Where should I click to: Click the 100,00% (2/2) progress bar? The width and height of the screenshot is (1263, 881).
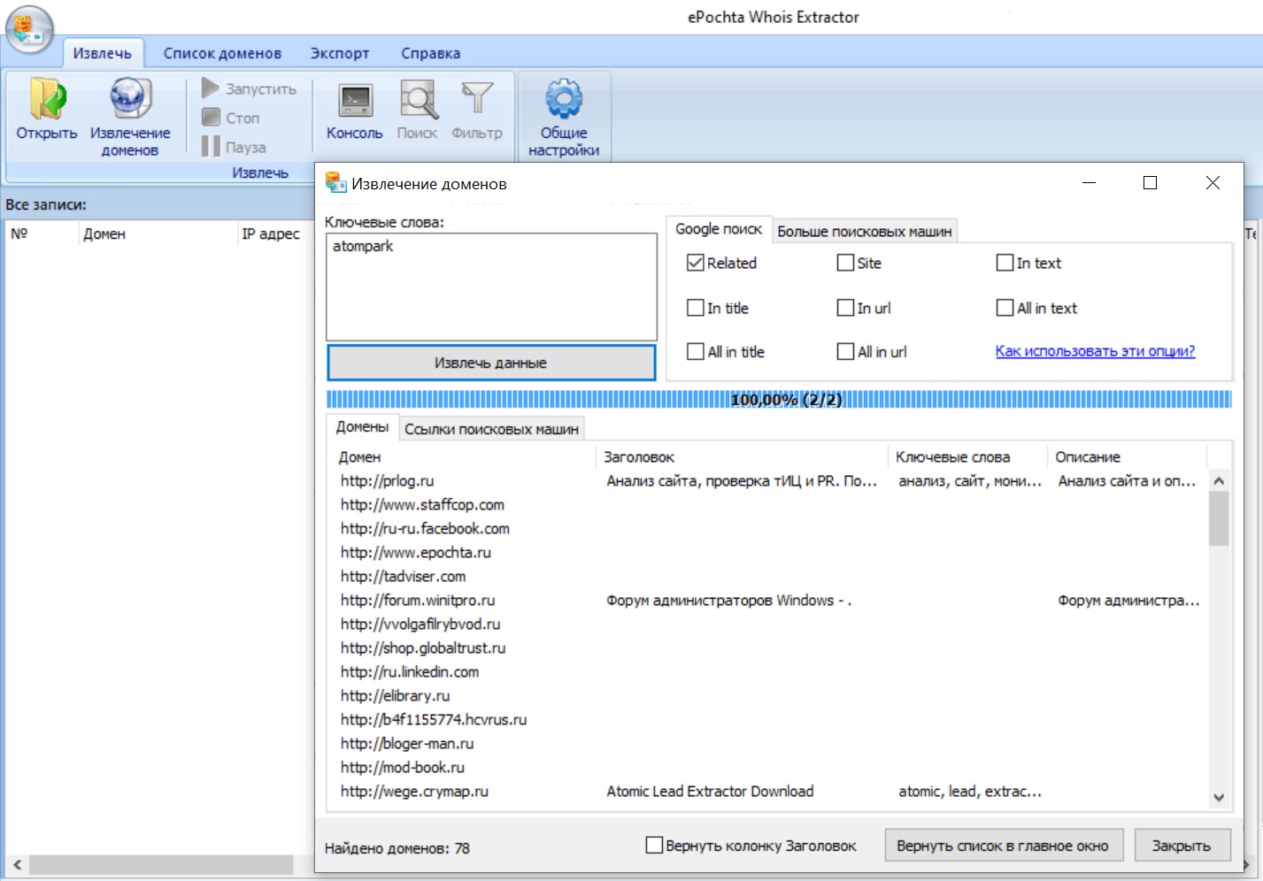[x=779, y=400]
